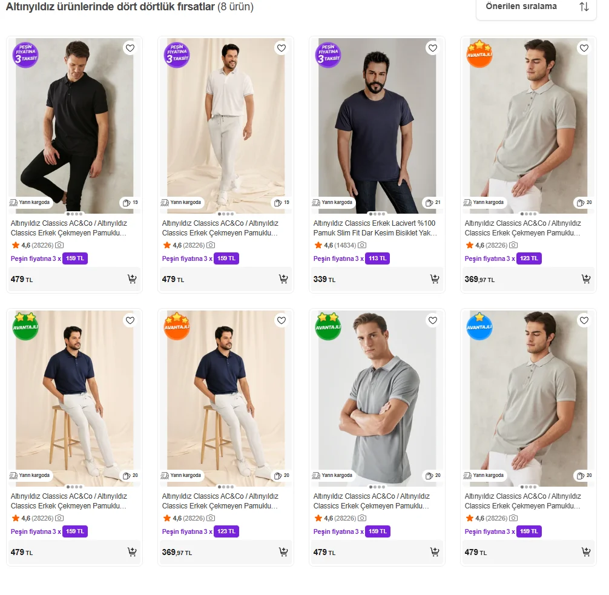
Task: Add the grey crossed-arms polo to cart
Action: (x=434, y=552)
